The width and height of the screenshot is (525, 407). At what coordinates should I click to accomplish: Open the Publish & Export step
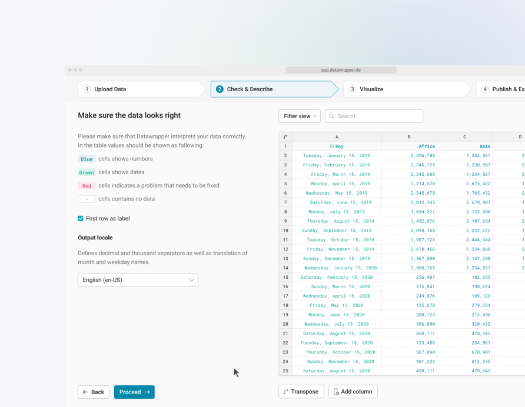coord(501,89)
